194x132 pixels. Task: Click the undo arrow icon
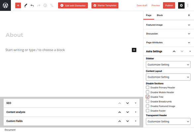(x=32, y=5)
